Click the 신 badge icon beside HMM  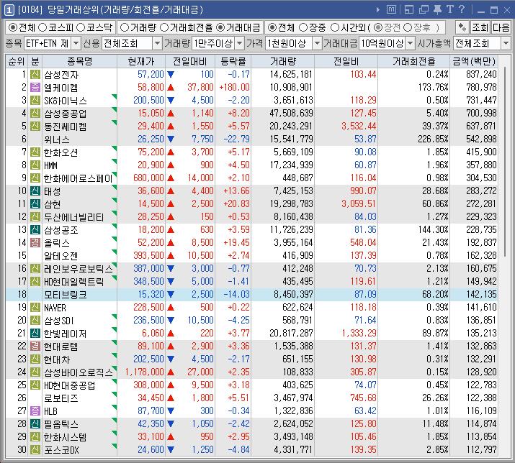[x=35, y=165]
